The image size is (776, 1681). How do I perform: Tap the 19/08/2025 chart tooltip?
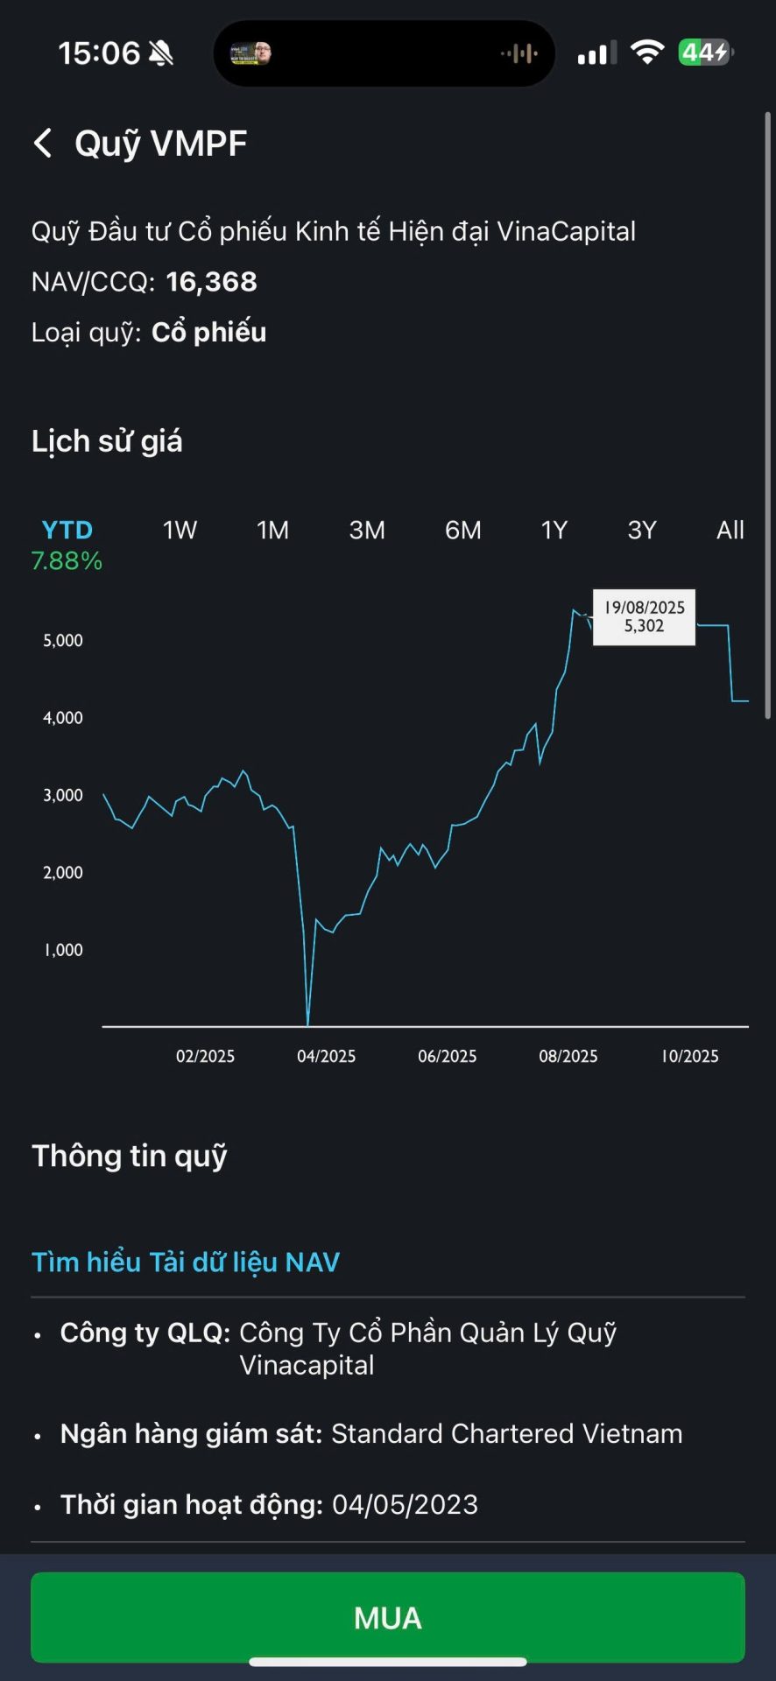click(x=644, y=617)
